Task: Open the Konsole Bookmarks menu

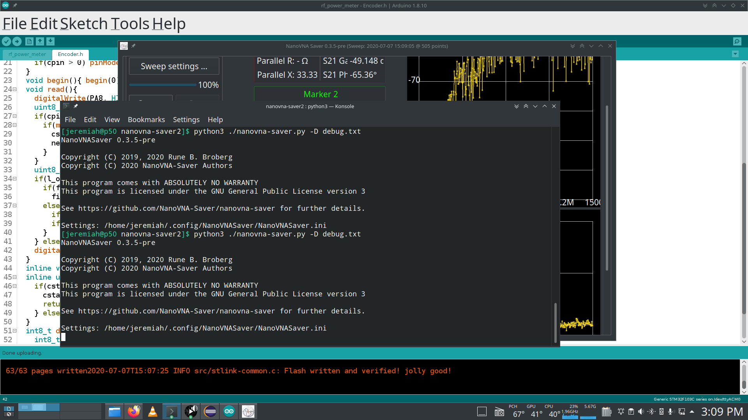Action: click(146, 120)
